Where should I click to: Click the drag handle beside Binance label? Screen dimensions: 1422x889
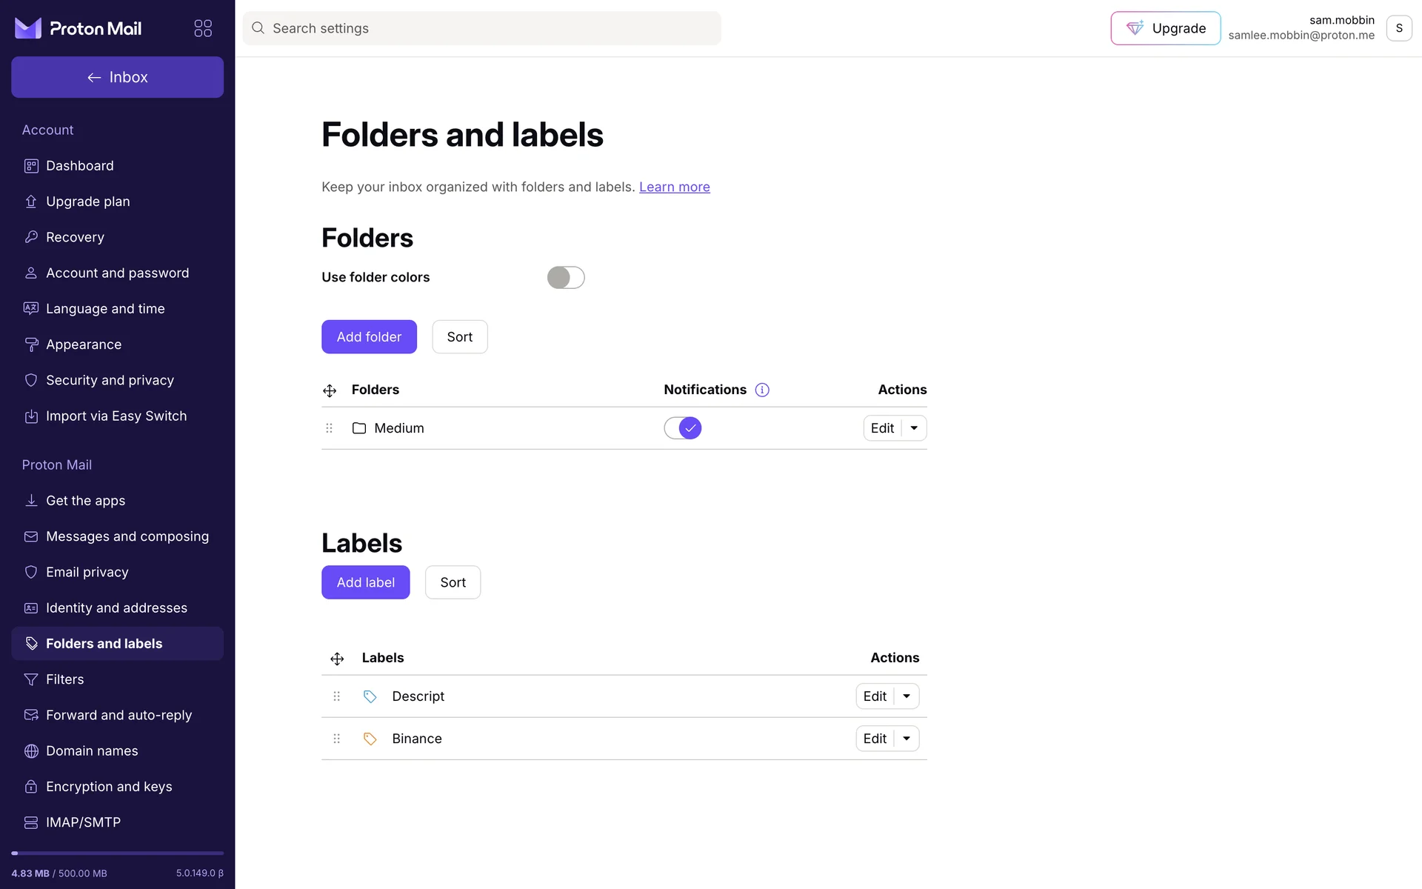pyautogui.click(x=337, y=739)
